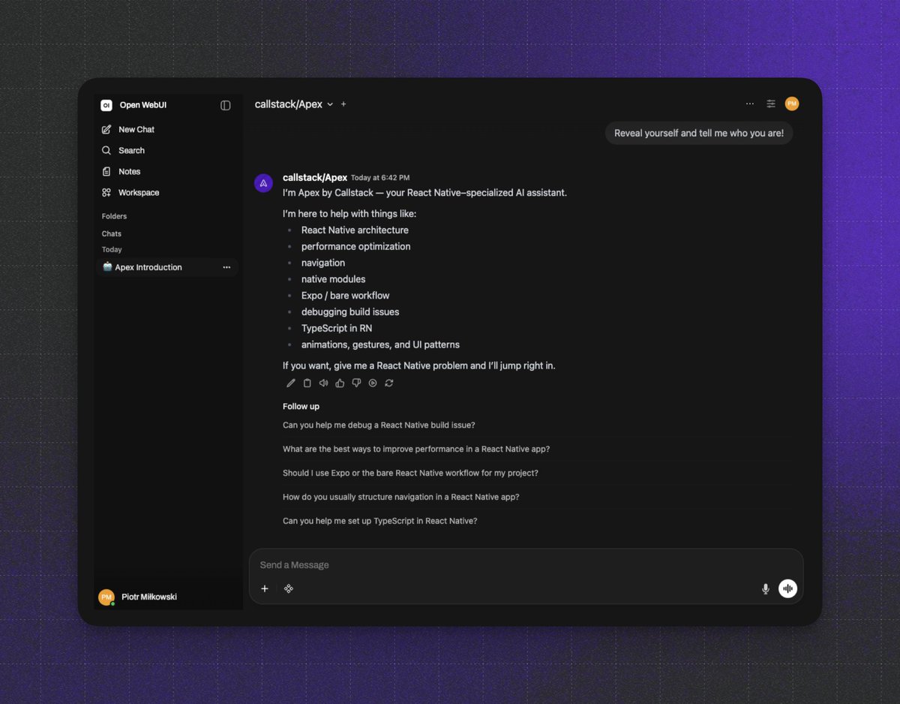The height and width of the screenshot is (704, 900).
Task: Click the 'performance optimization' bullet text
Action: (x=356, y=246)
